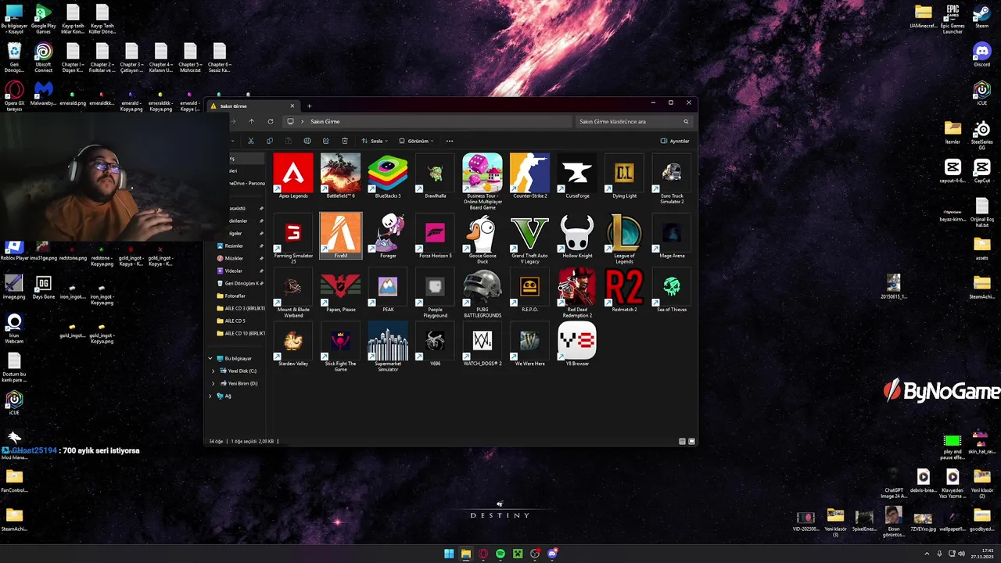Open Resimler in the sidebar
This screenshot has height=563, width=1001.
point(234,246)
